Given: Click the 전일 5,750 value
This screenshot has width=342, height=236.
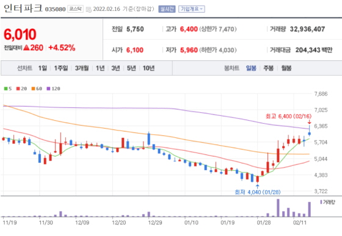Looking at the screenshot, I should pos(135,29).
